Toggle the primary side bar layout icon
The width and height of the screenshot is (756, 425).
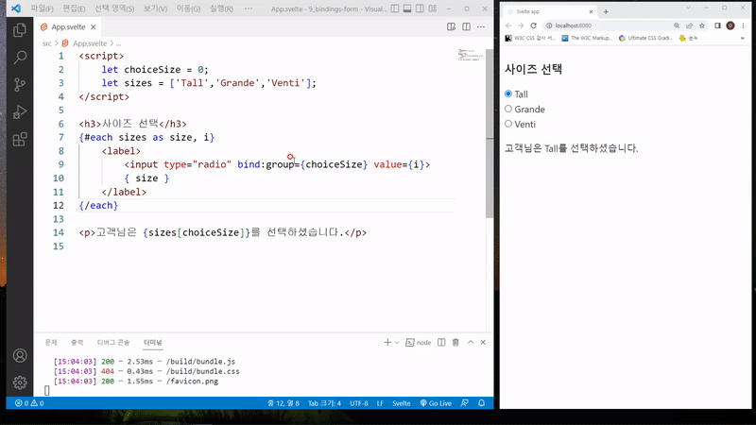click(395, 8)
